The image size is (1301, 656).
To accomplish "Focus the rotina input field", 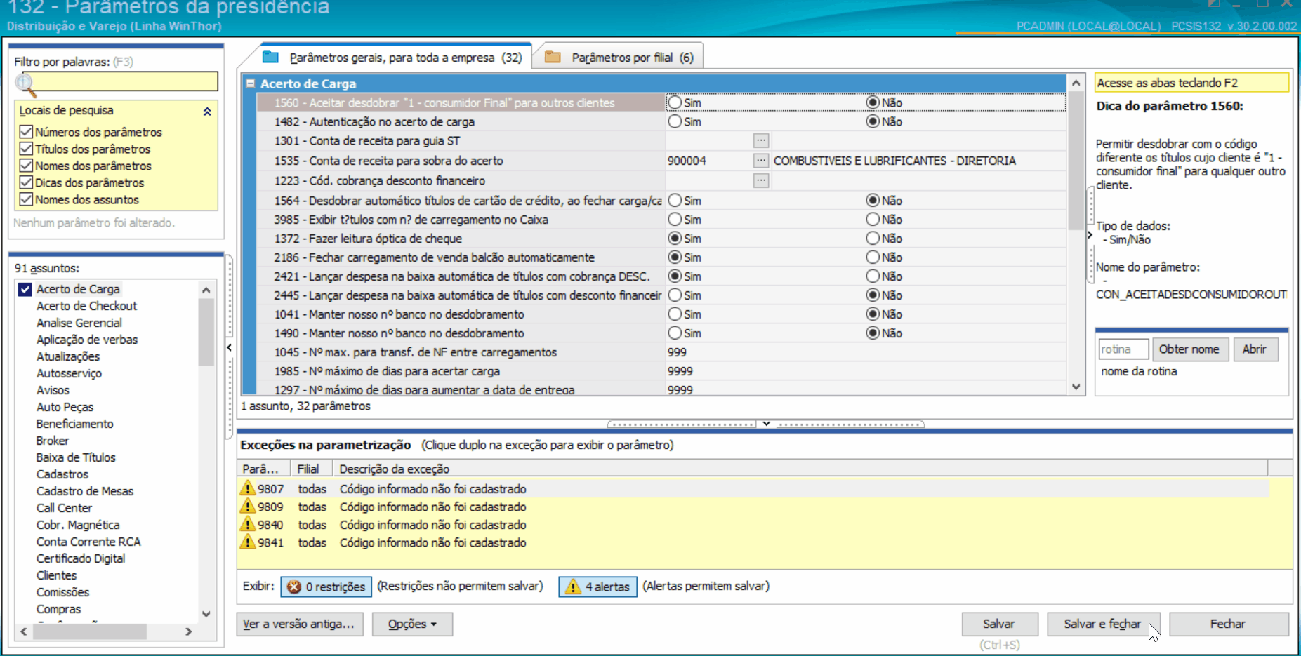I will coord(1123,349).
